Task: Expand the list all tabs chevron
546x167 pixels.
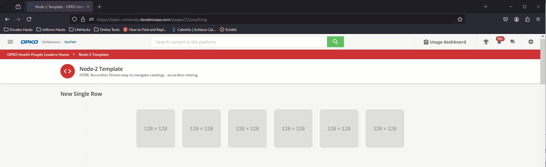Action: pos(486,7)
